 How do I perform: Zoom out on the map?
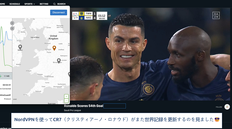click(66, 101)
